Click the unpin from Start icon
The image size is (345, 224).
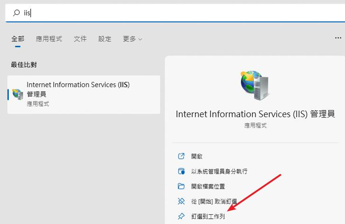181,201
